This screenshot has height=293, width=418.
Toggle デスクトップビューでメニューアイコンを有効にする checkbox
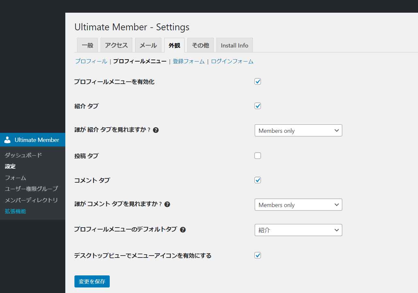(258, 255)
